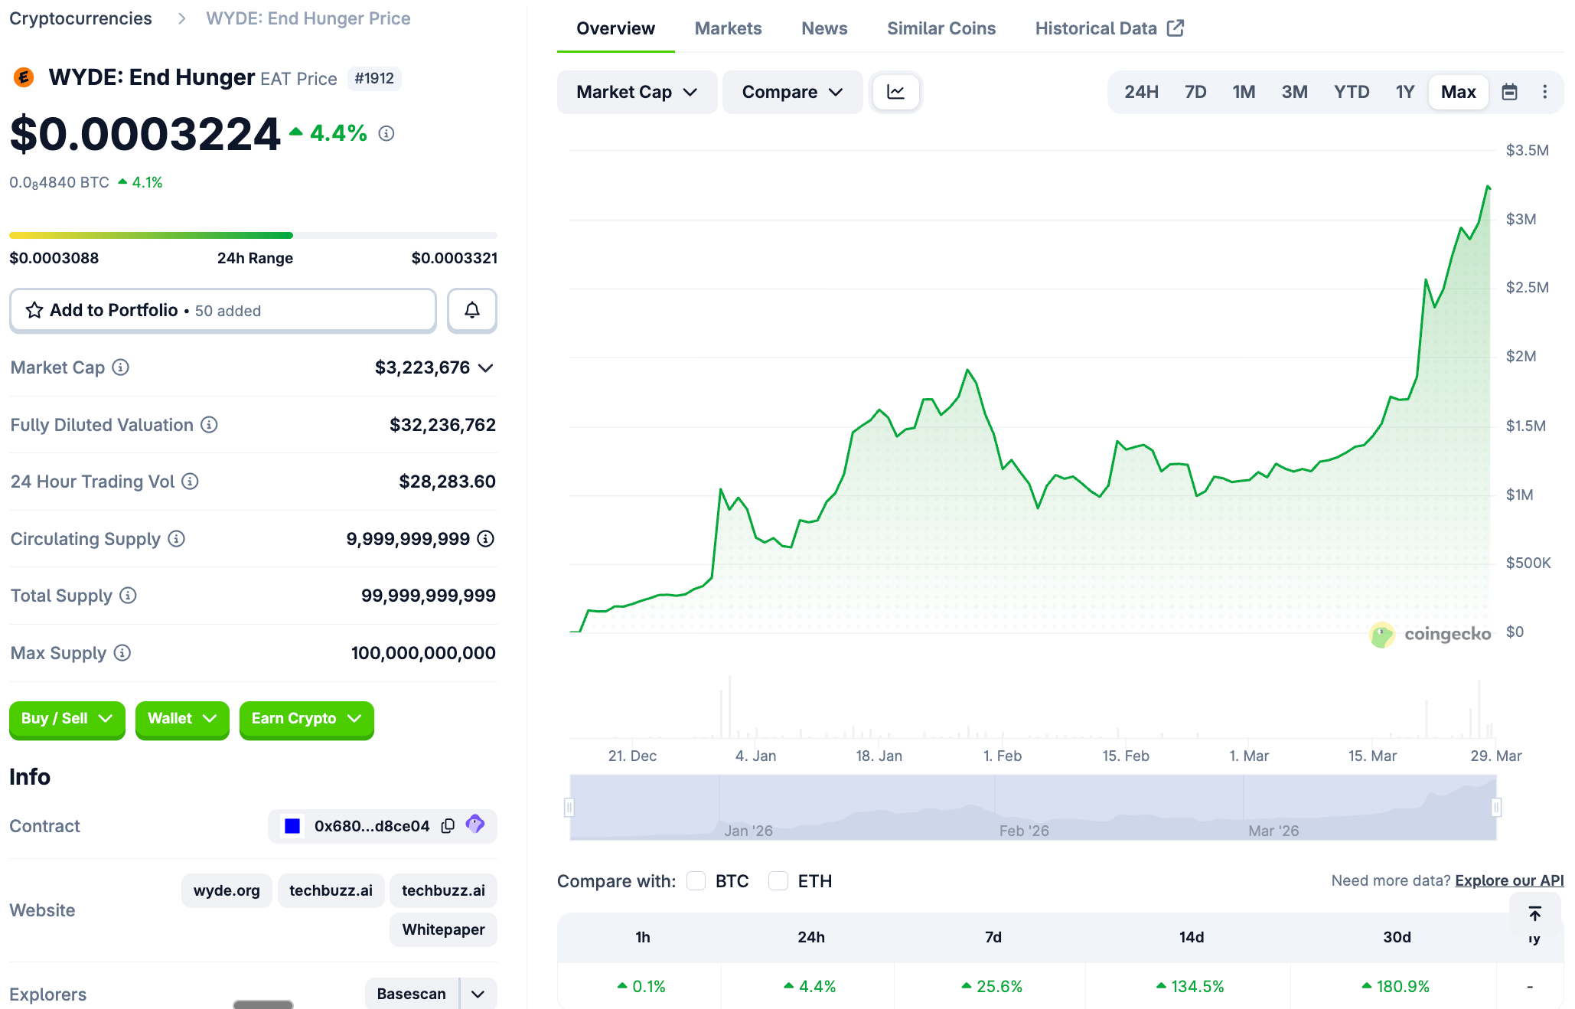Click the Market Cap info icon
1575x1009 pixels.
[x=121, y=367]
